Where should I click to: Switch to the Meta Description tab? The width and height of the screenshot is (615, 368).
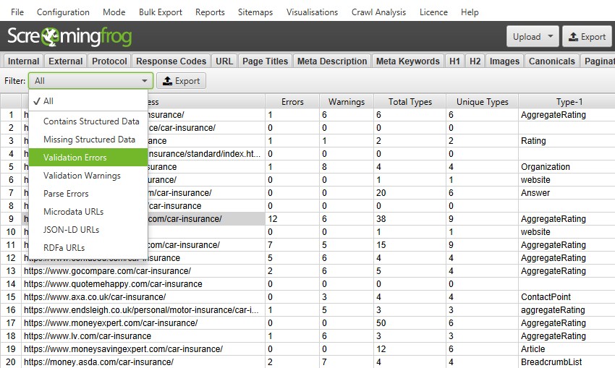[x=332, y=61]
